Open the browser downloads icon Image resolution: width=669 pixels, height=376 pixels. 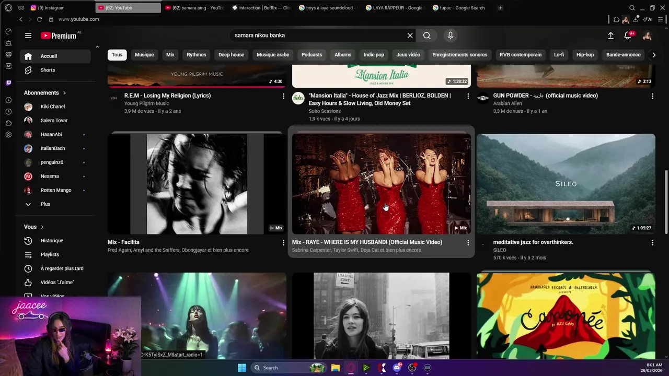coord(636,19)
